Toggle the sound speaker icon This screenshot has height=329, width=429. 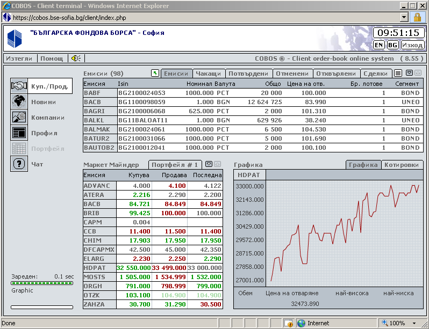click(x=76, y=59)
